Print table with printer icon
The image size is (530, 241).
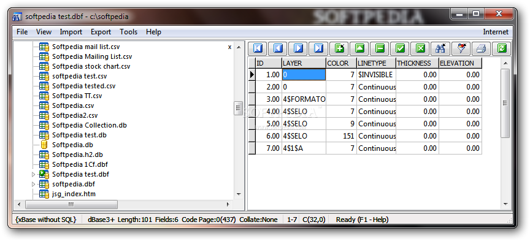tap(482, 48)
